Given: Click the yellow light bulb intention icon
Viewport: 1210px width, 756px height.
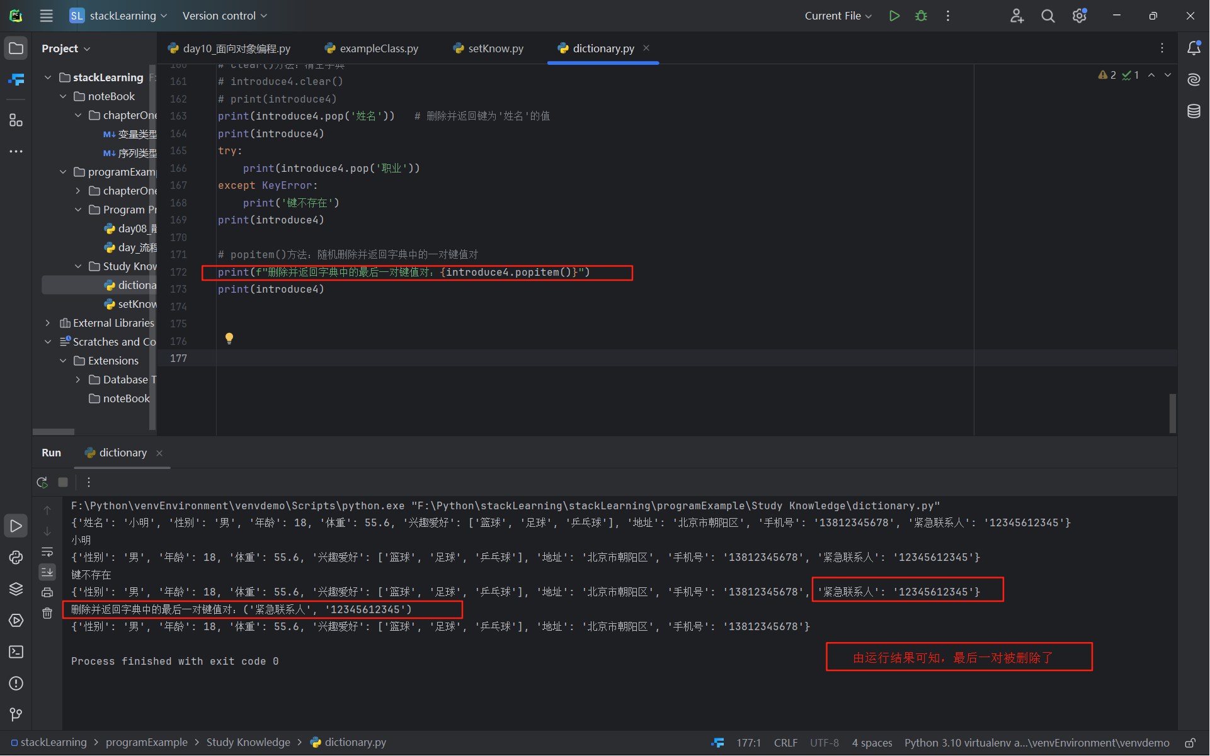Looking at the screenshot, I should pos(229,339).
